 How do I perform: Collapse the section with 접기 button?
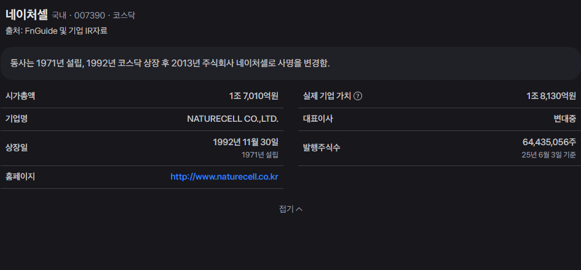pyautogui.click(x=290, y=209)
